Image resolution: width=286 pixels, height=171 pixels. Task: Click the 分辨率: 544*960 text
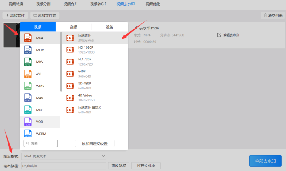coord(172,35)
